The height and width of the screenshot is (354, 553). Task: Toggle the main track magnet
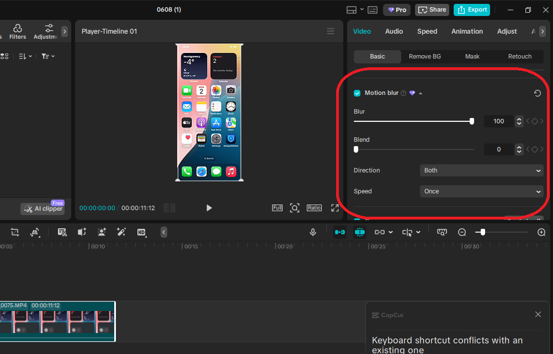(340, 232)
